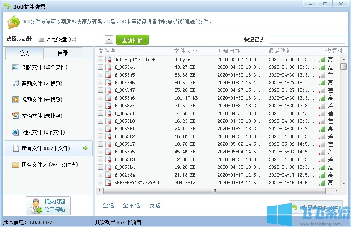351x227 pixels.
Task: Click the recoverability signal bars for f_0053b1
Action: pos(322,129)
